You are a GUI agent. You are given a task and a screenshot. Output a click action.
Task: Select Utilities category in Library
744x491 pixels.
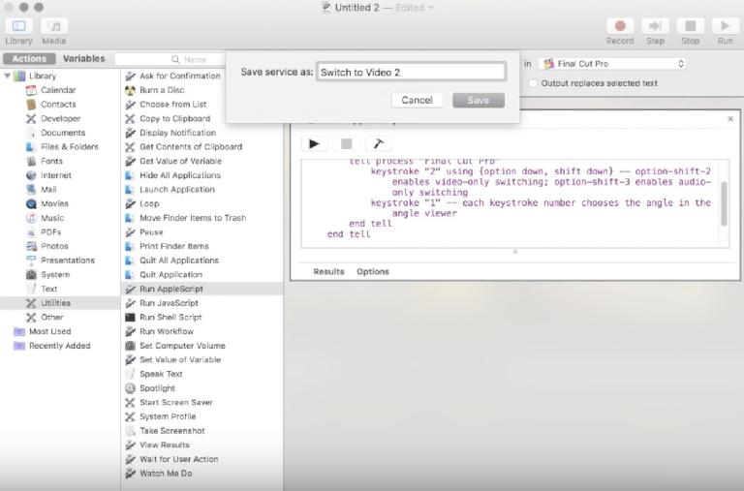tap(55, 303)
